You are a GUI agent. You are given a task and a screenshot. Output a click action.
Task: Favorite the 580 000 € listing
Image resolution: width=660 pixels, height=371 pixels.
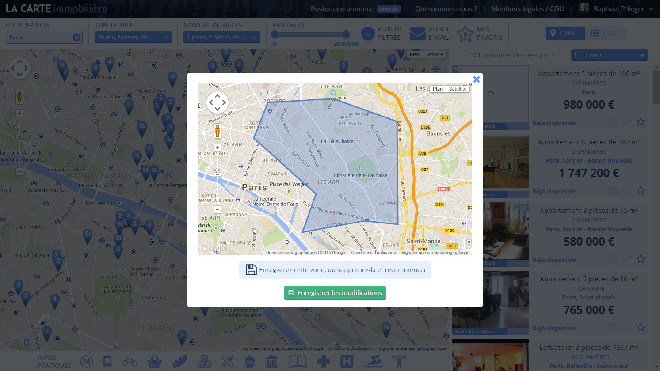click(641, 259)
